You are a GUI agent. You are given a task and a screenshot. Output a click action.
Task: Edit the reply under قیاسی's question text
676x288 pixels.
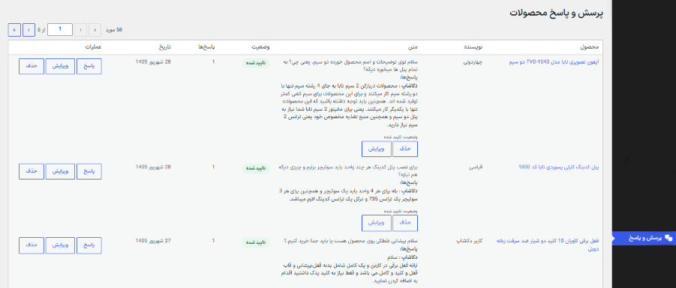pos(377,223)
